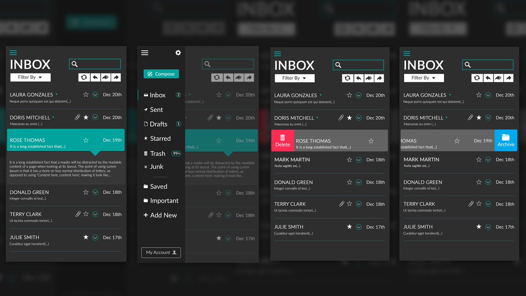The height and width of the screenshot is (296, 526).
Task: Click Forward arrow in the expanded-message panel
Action: tap(116, 77)
